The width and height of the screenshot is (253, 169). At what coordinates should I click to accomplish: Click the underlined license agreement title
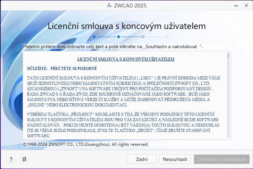126,59
